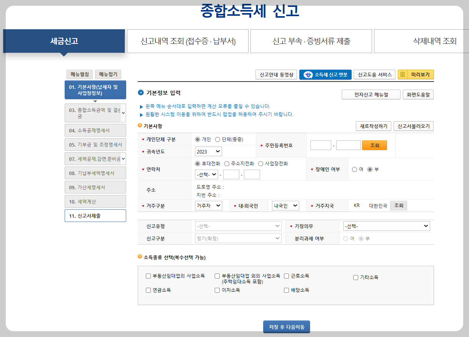This screenshot has height=337, width=469.
Task: Open menu 10. 세액계산
Action: (x=95, y=202)
